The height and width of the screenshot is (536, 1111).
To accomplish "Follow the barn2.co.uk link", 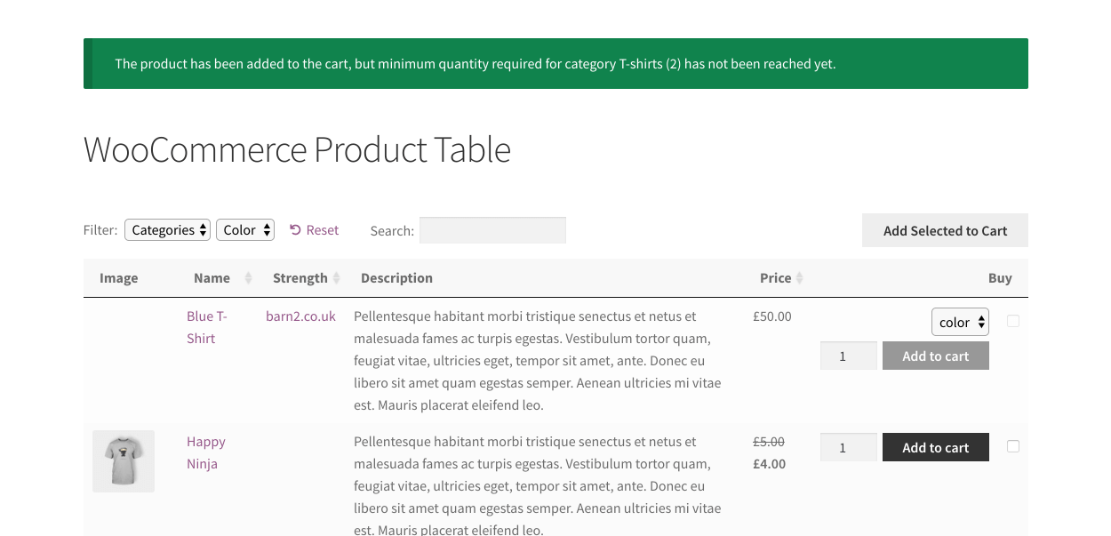I will [x=300, y=316].
